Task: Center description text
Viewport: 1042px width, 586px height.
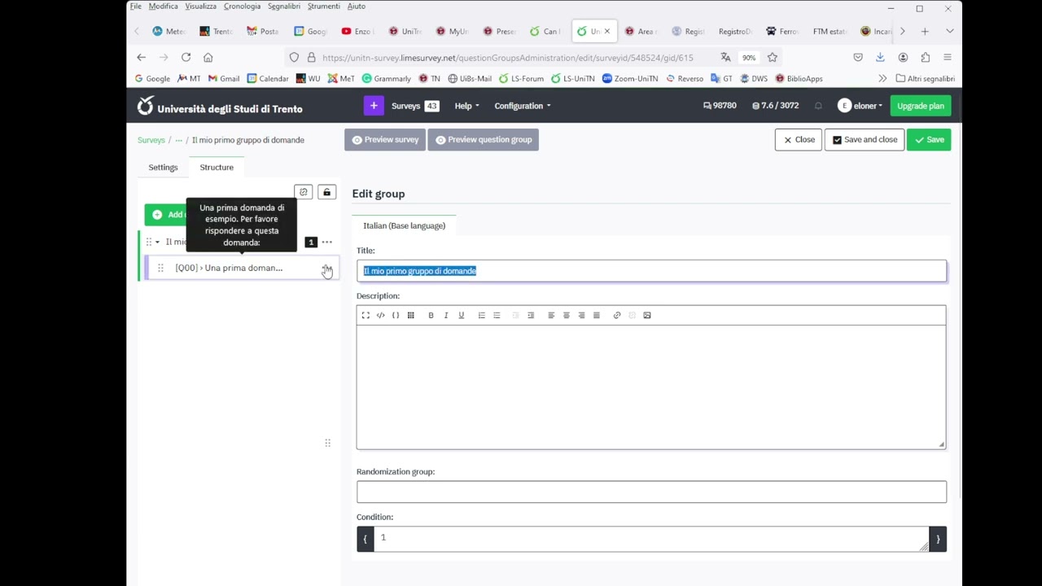Action: click(x=567, y=315)
